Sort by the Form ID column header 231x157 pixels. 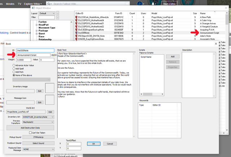click(119, 13)
